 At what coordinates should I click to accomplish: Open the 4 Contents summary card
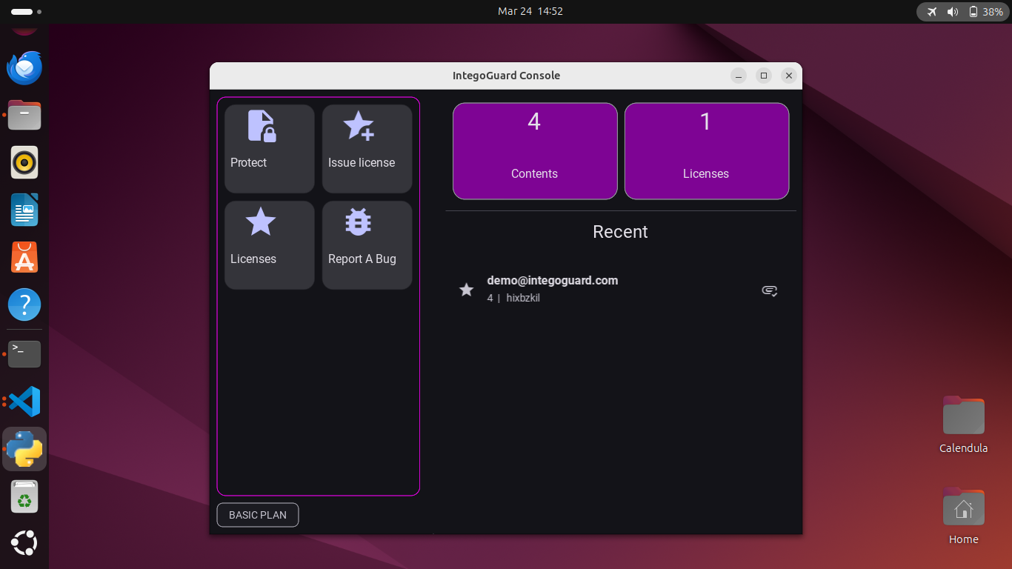[x=535, y=151]
